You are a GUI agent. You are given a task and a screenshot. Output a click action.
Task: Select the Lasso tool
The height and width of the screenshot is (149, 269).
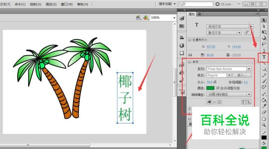point(264,44)
